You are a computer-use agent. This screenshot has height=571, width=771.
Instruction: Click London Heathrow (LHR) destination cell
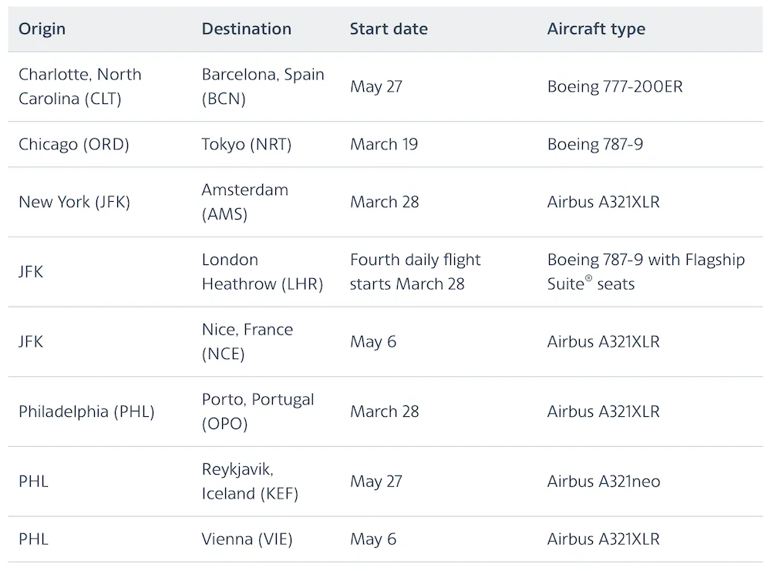tap(262, 272)
